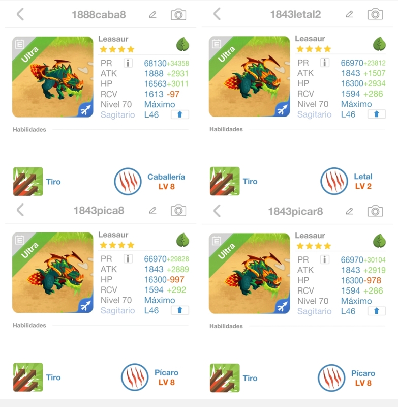This screenshot has height=407, width=398.
Task: Tap the Letal LV 2 claw icon
Action: point(334,181)
